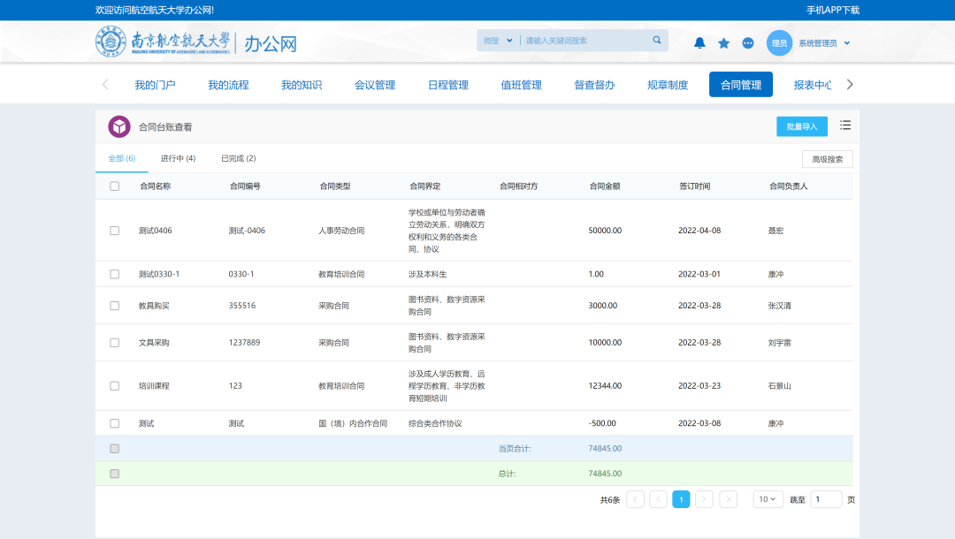Open 我的知识 menu
Image resolution: width=955 pixels, height=539 pixels.
pos(302,85)
